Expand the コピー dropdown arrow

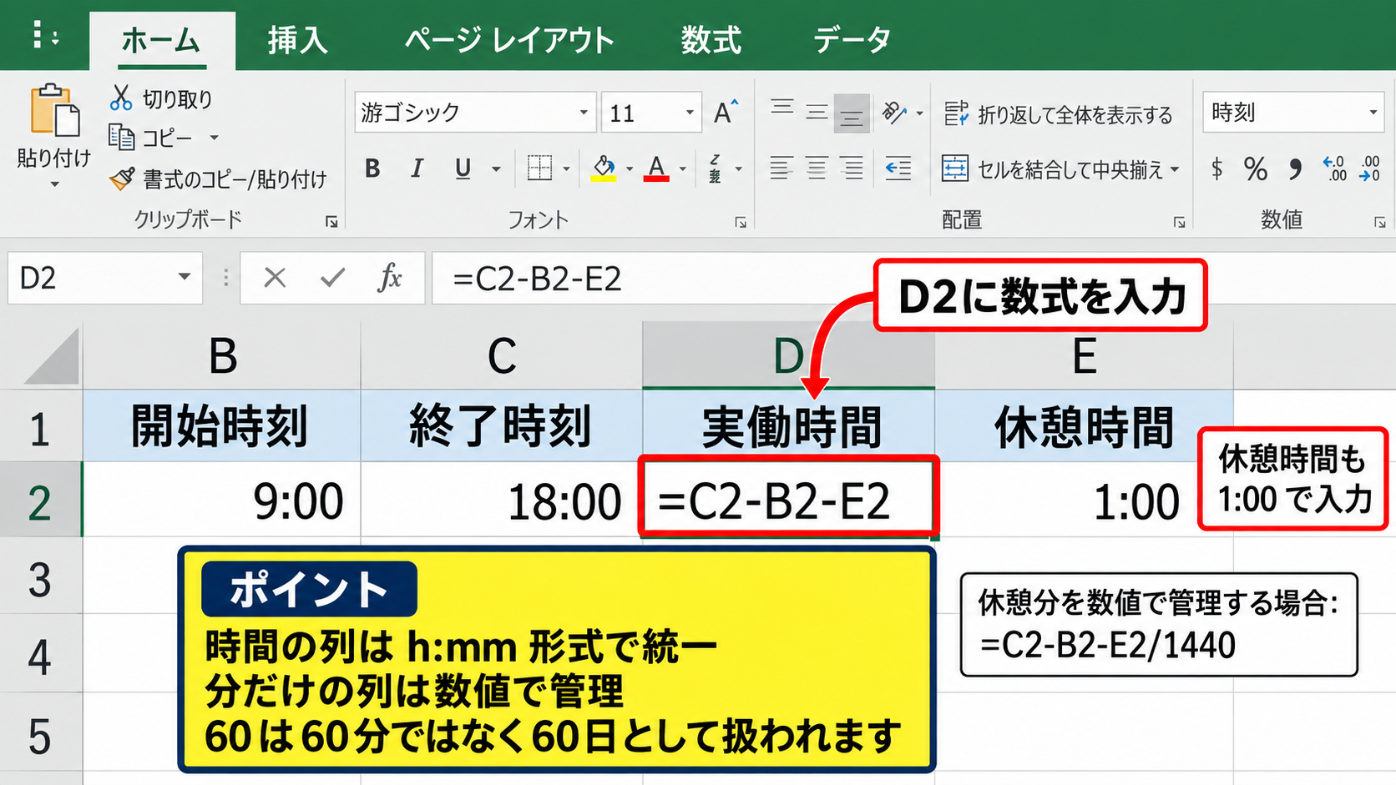[214, 138]
